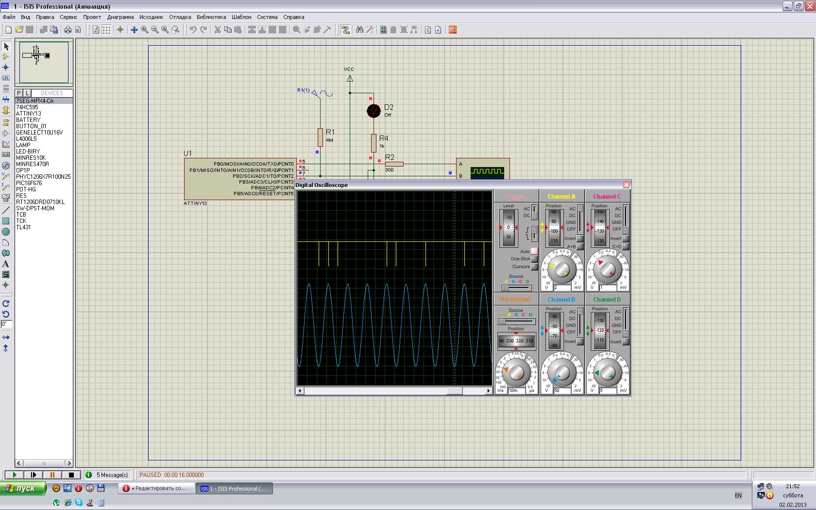Select the Graph mode tool
816x510 pixels.
tap(6, 144)
